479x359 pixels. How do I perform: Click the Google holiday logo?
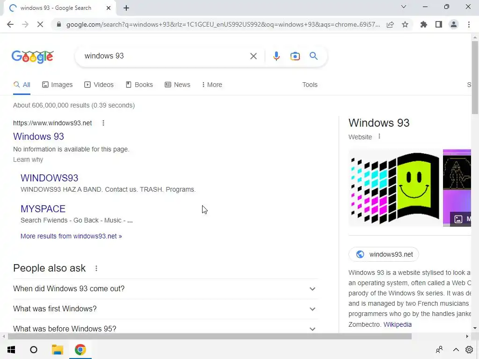click(33, 57)
